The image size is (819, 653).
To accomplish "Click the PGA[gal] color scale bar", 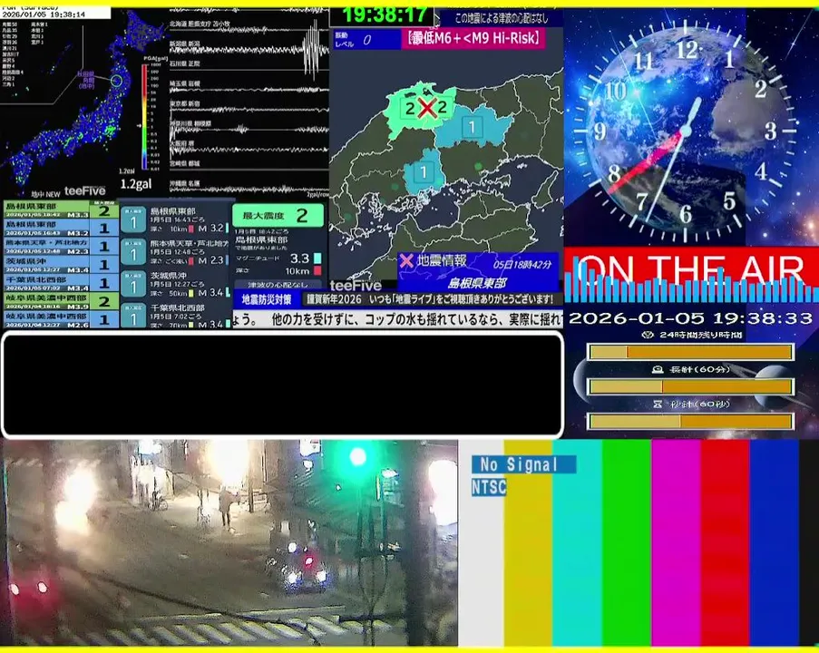I will (145, 117).
